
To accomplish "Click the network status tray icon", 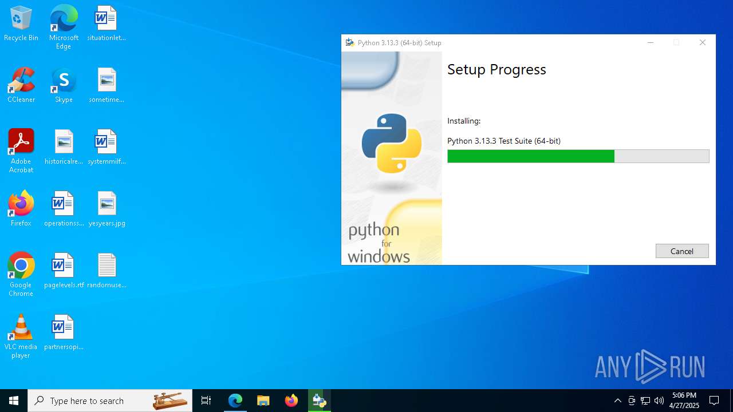I will (645, 401).
